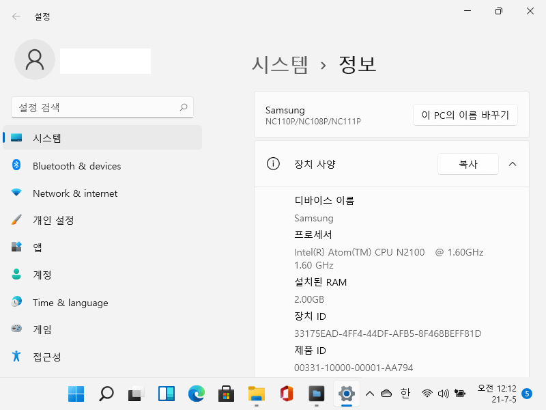546x410 pixels.
Task: Open Bluetooth & devices settings
Action: click(102, 165)
